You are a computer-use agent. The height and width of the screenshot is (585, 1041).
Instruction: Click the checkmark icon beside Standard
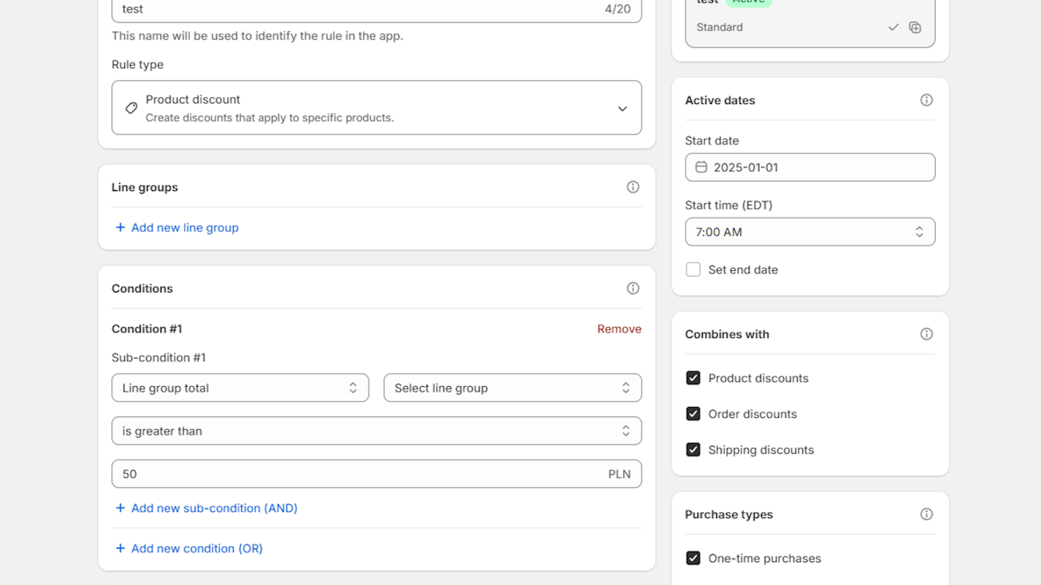pyautogui.click(x=893, y=27)
